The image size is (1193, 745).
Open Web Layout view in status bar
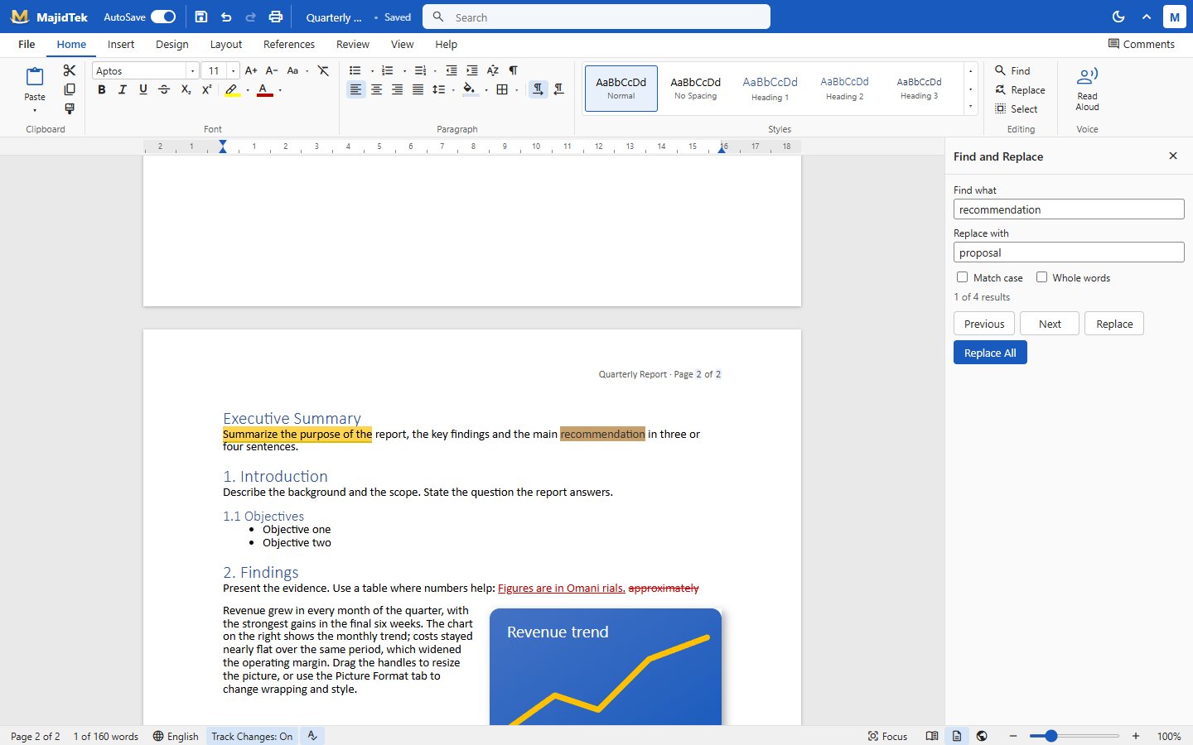pos(982,736)
